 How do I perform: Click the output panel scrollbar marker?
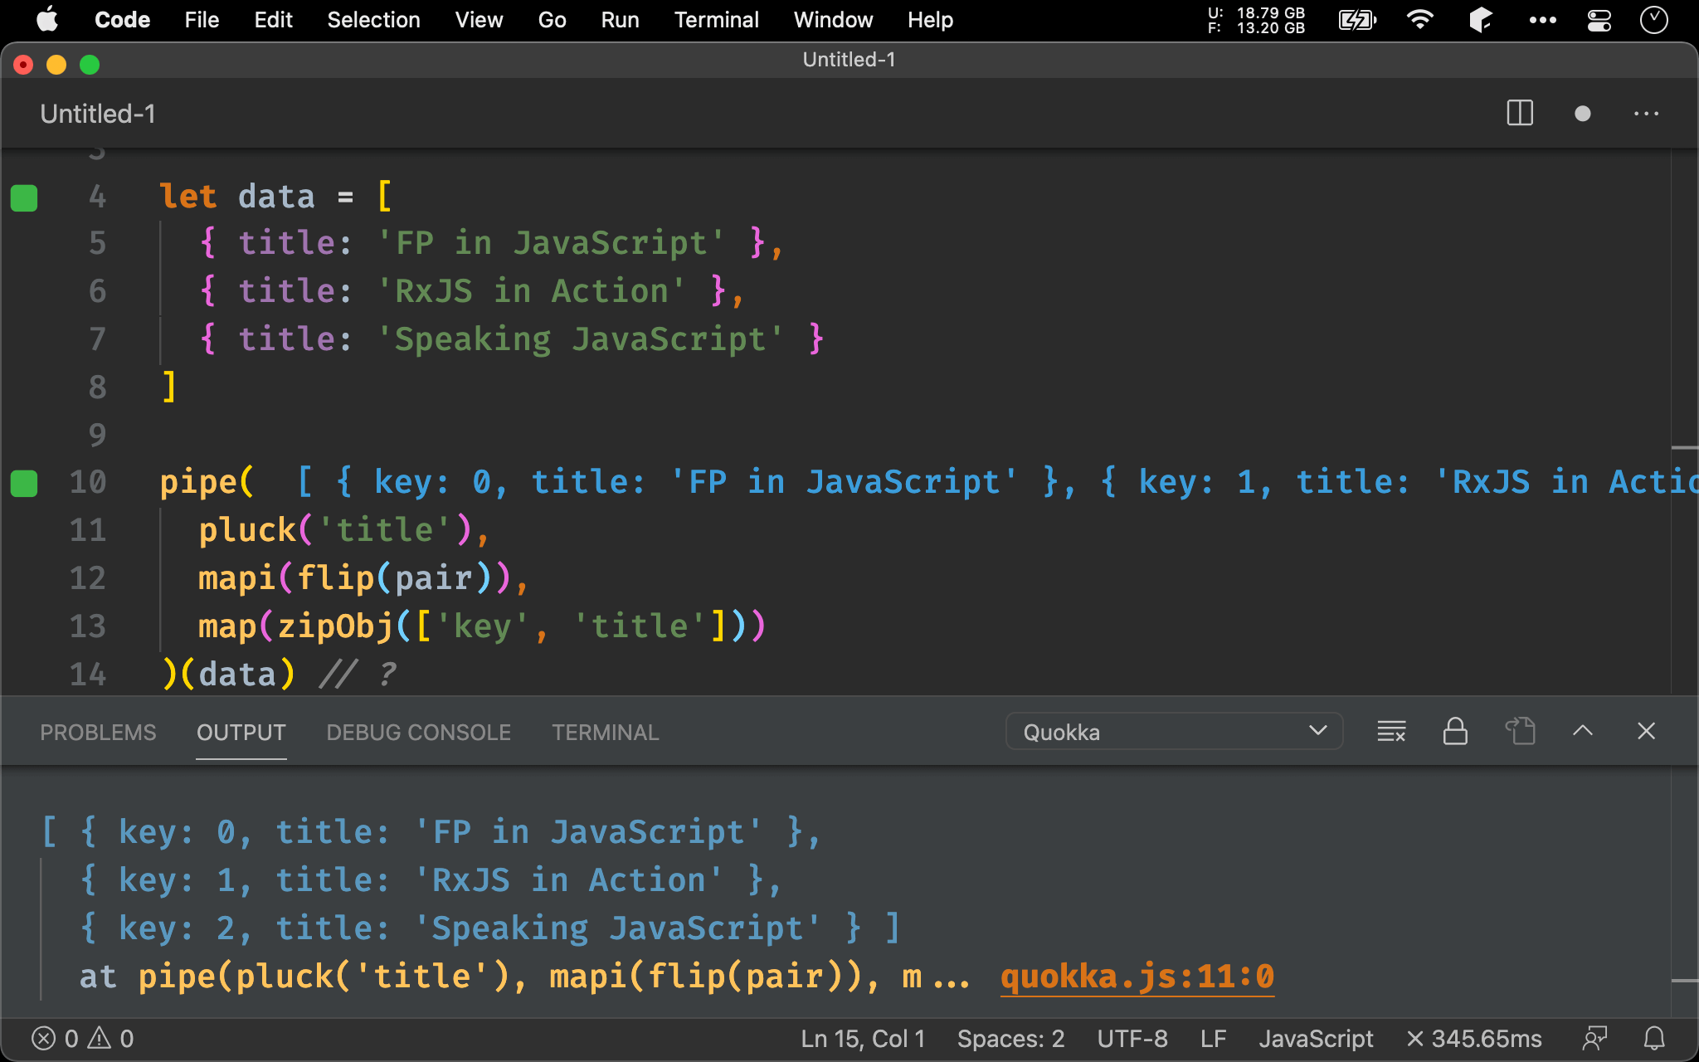click(1684, 981)
